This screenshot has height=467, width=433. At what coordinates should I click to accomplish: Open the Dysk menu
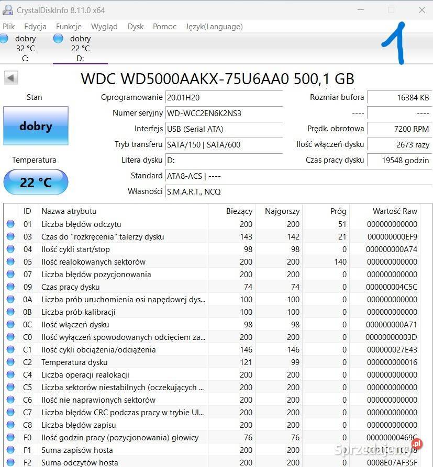pos(135,27)
